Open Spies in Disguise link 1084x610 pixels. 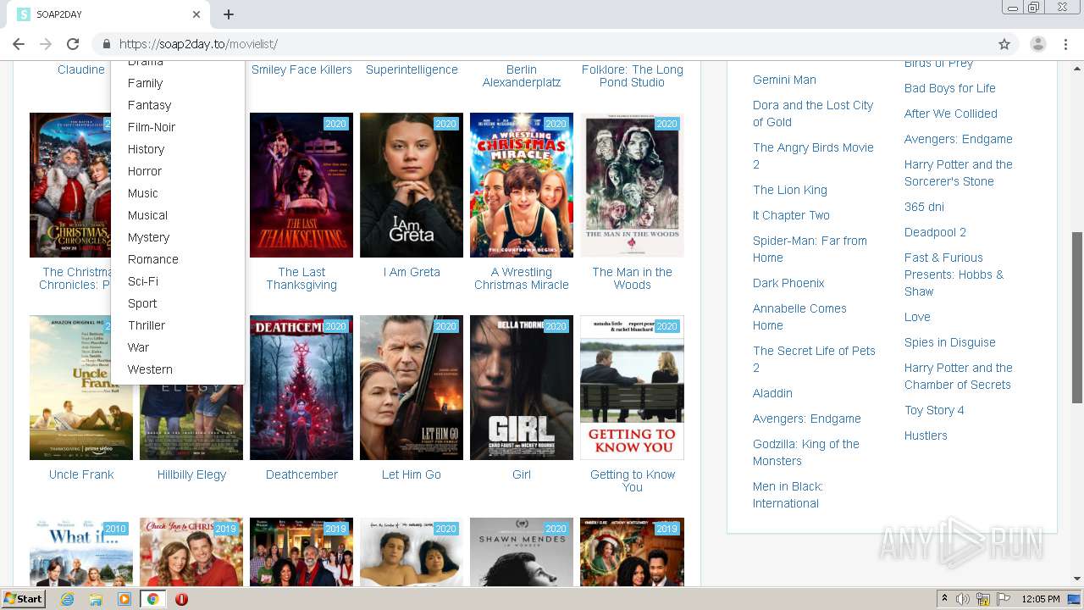[950, 342]
